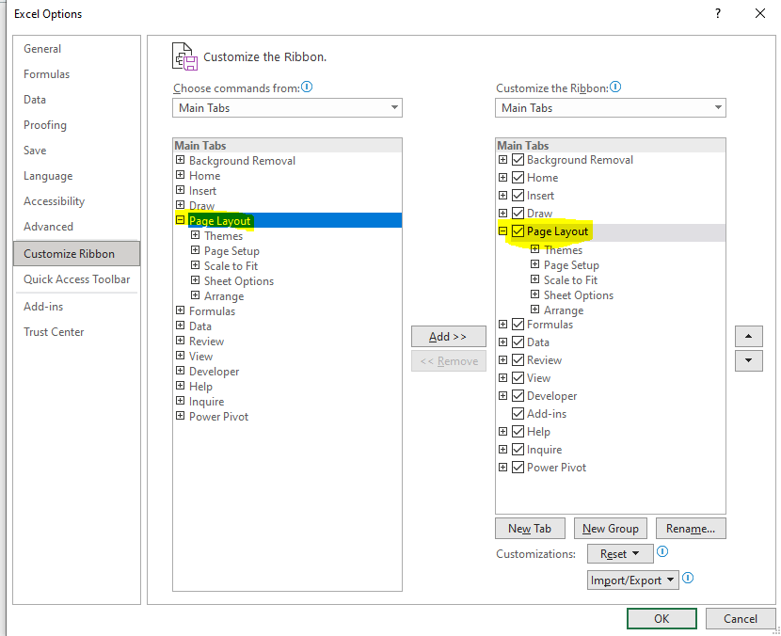Select Sheet Options in left list
This screenshot has width=781, height=636.
[239, 281]
